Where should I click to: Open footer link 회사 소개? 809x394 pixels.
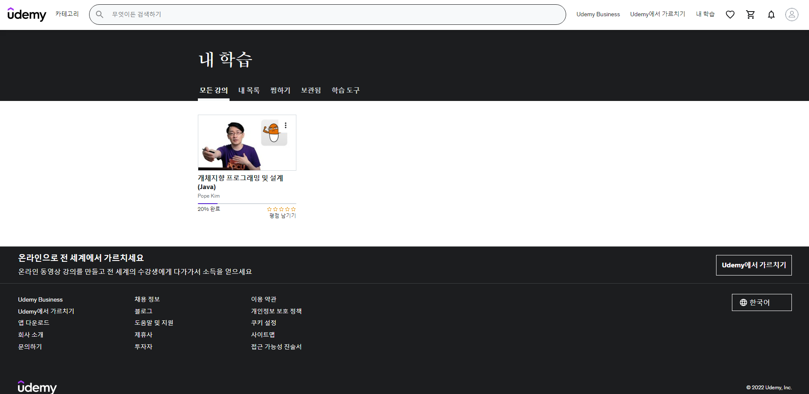[x=31, y=335]
